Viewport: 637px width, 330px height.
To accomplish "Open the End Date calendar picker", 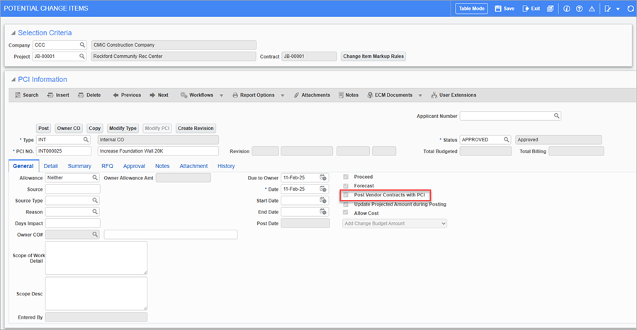I will [323, 212].
